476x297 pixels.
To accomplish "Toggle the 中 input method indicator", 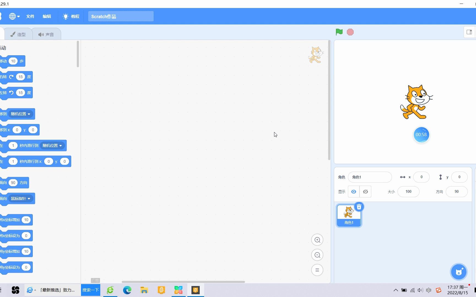I will click(429, 290).
